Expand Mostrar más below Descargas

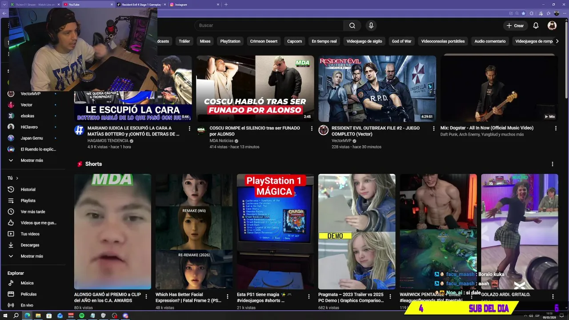pyautogui.click(x=32, y=256)
